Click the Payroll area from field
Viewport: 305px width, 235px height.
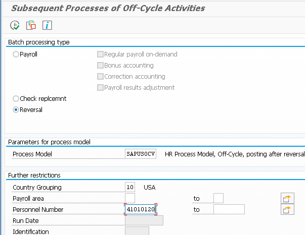[129, 198]
